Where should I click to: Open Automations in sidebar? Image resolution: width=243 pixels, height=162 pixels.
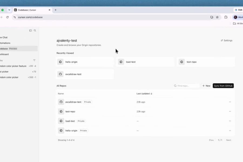tap(19, 43)
